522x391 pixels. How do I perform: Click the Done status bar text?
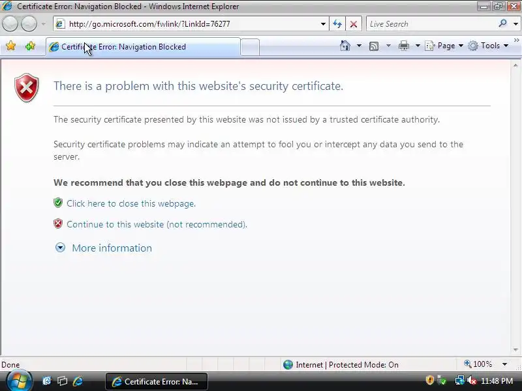[10, 365]
